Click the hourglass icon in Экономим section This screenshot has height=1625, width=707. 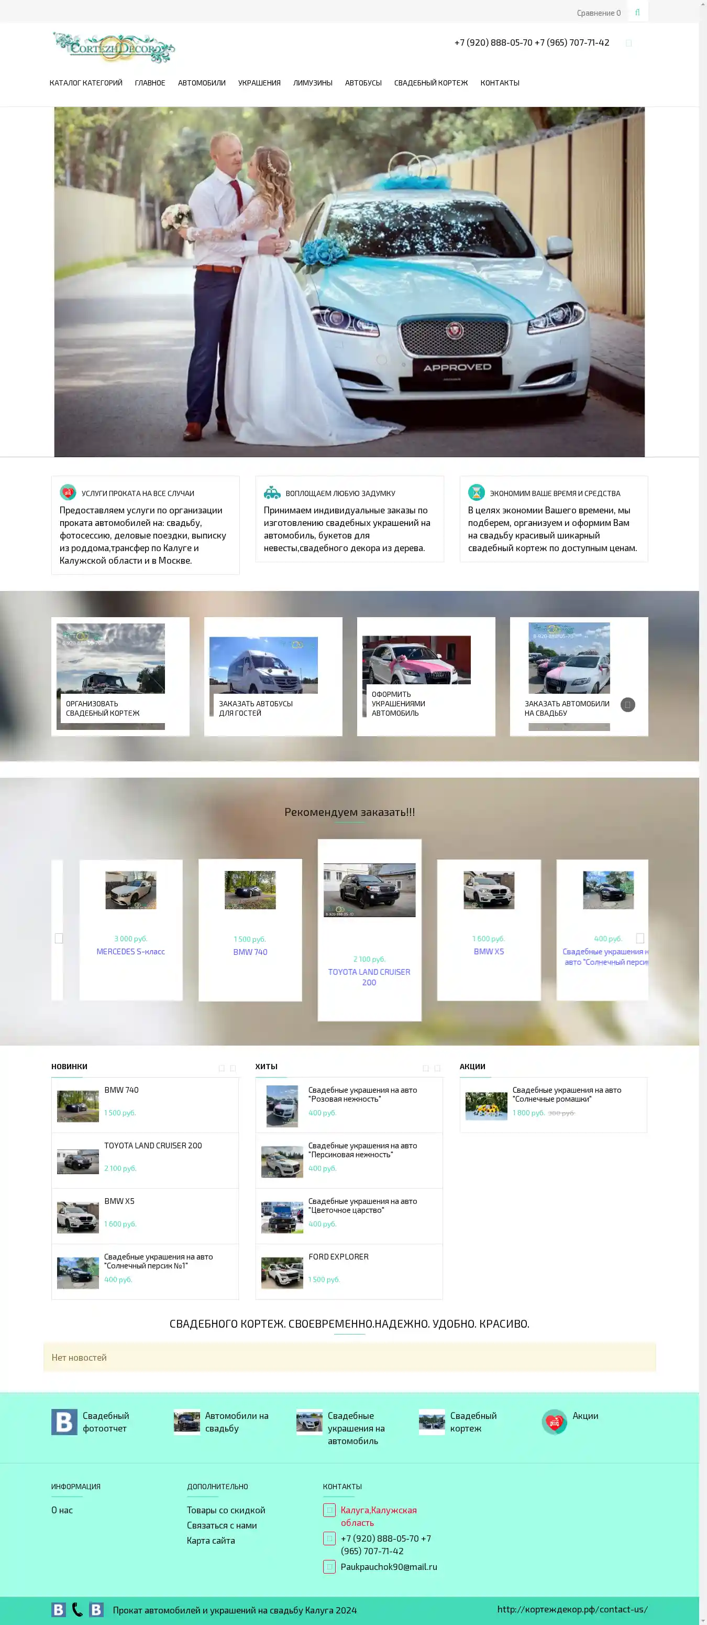pos(476,492)
